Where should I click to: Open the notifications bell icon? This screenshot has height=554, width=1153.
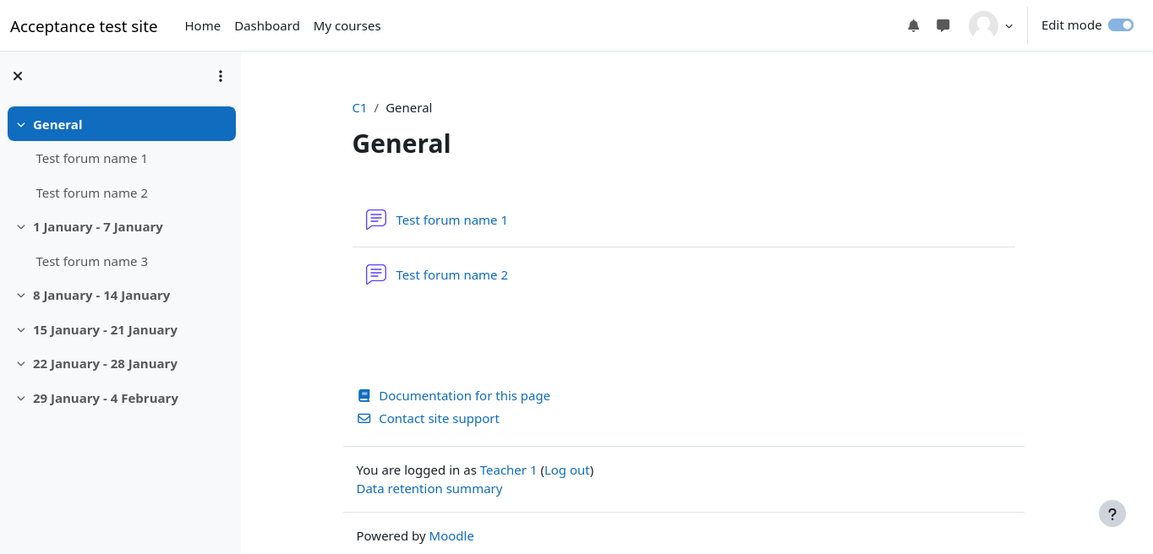click(913, 26)
